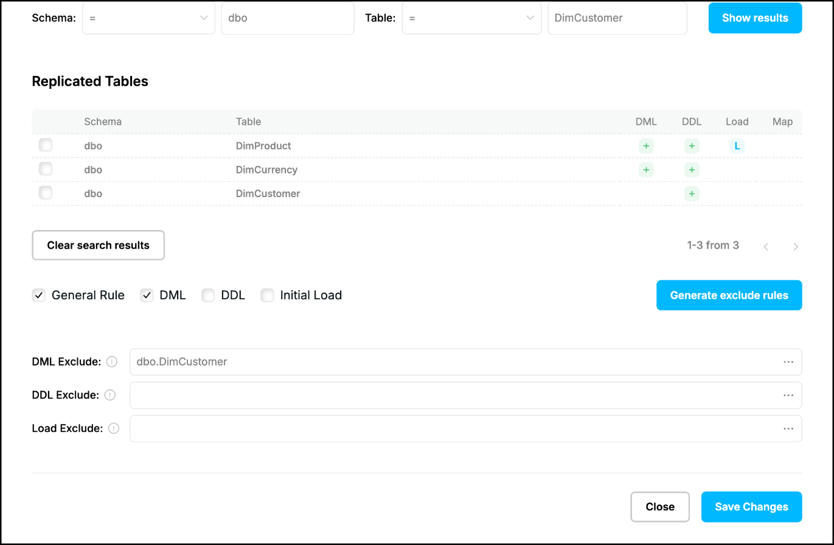Click the Schema column header
Image resolution: width=834 pixels, height=545 pixels.
(x=103, y=122)
